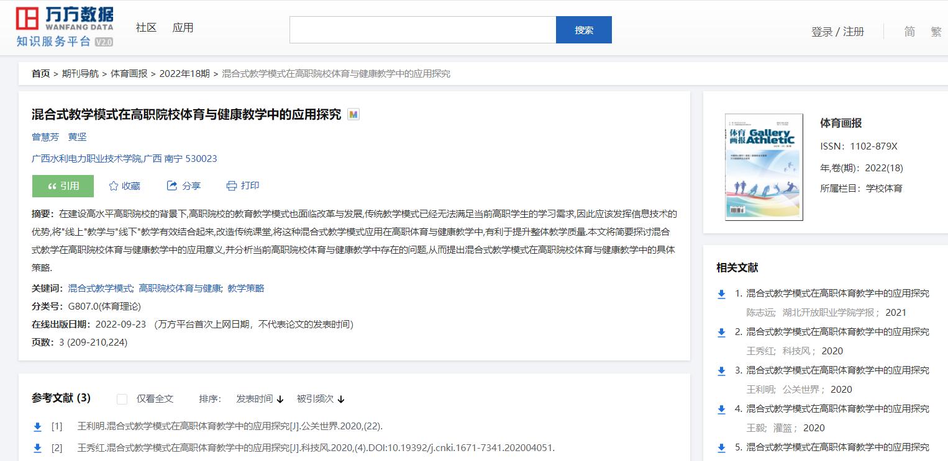Click the 引用 quotation cite button
Screen dimensions: 948x461
click(x=62, y=186)
